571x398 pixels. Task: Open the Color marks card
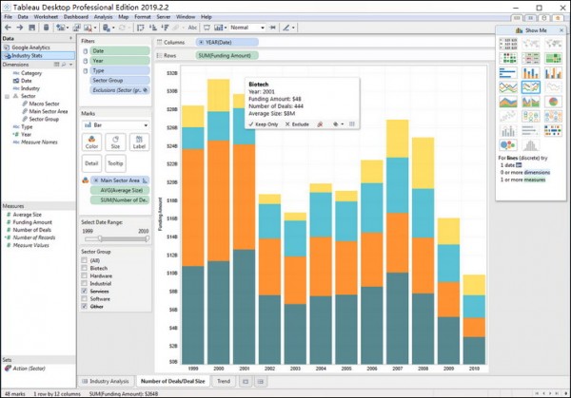click(91, 142)
